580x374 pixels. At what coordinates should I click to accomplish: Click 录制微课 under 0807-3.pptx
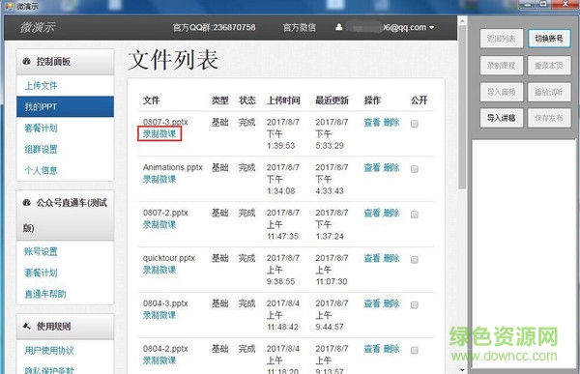click(159, 134)
